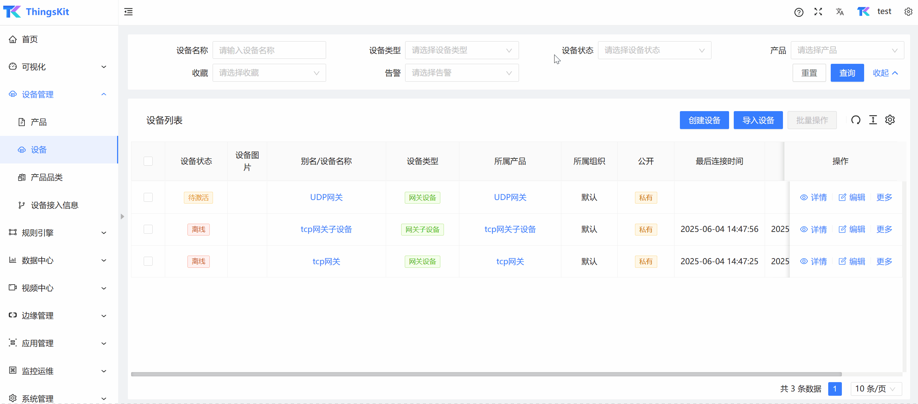Click the horizontal table scrollbar
Viewport: 918px width, 404px height.
(x=486, y=374)
